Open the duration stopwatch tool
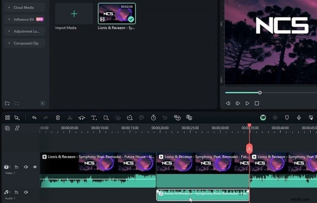 tap(153, 118)
